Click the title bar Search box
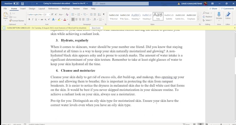 120,3
